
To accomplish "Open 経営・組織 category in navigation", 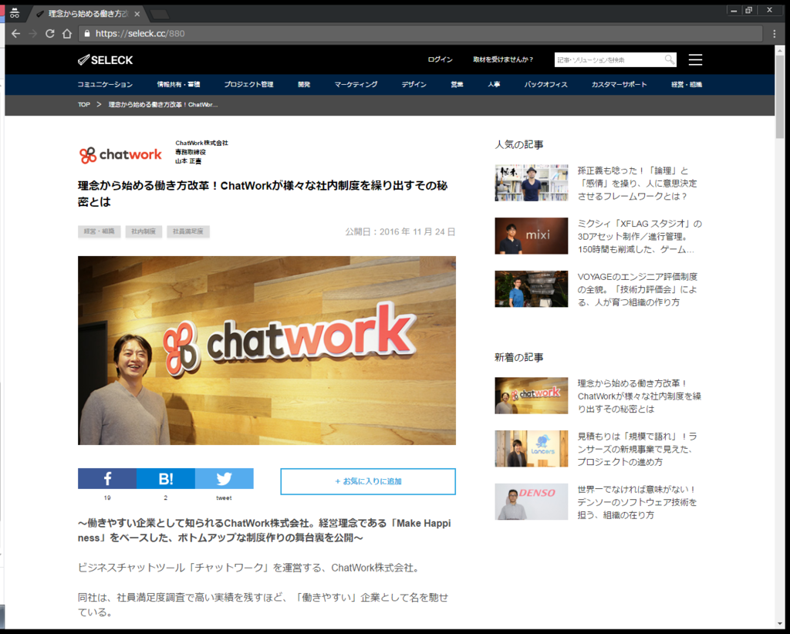I will 686,85.
